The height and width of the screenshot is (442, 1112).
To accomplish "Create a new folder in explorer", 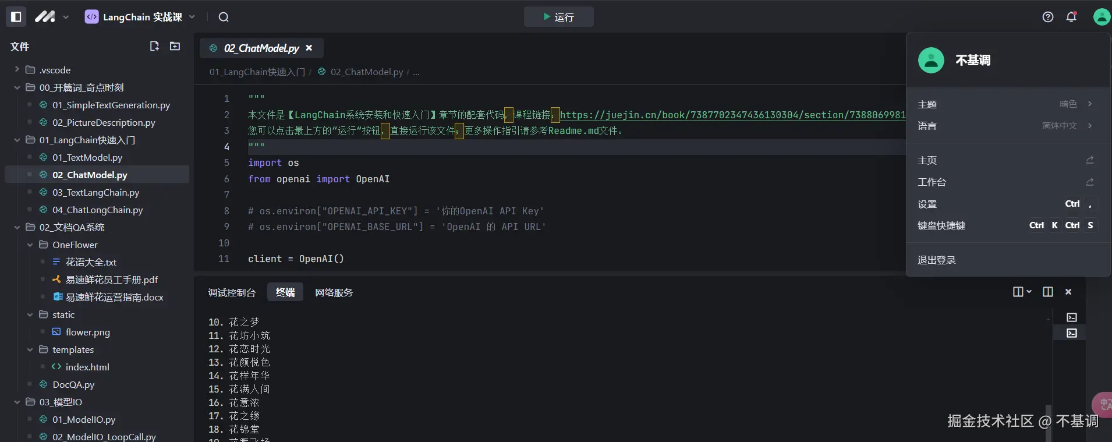I will click(175, 46).
